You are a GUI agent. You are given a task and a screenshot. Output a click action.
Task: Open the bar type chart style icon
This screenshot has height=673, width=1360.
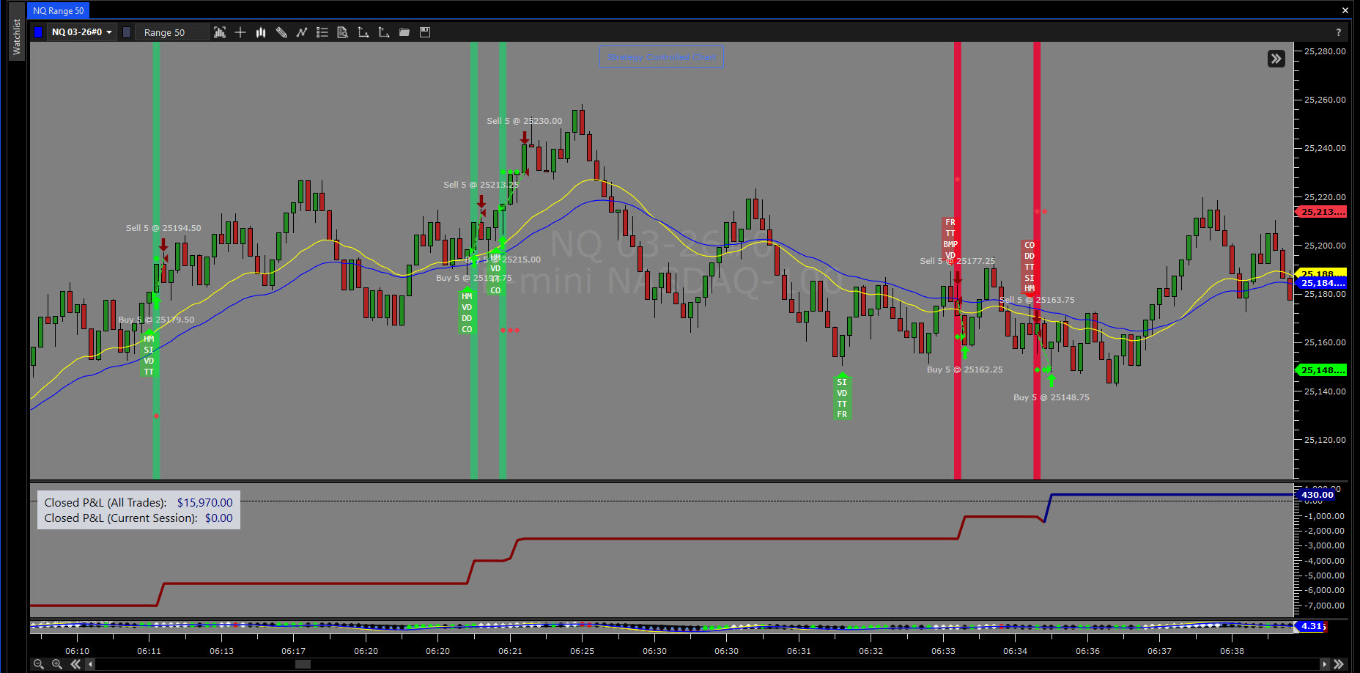click(219, 32)
